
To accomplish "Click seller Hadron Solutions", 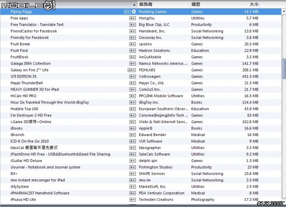I will (x=154, y=50).
